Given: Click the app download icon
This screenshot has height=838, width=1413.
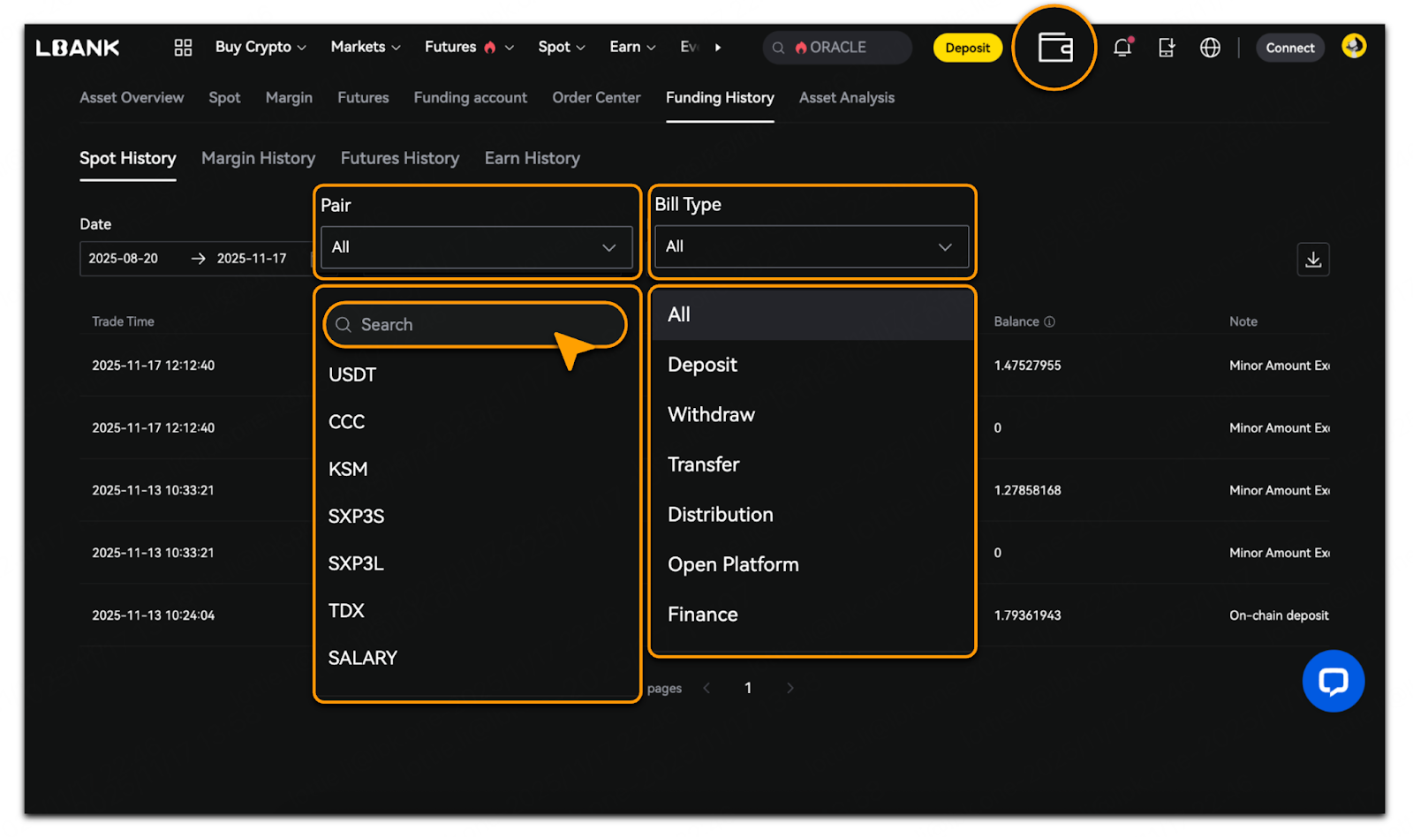Looking at the screenshot, I should (1167, 48).
